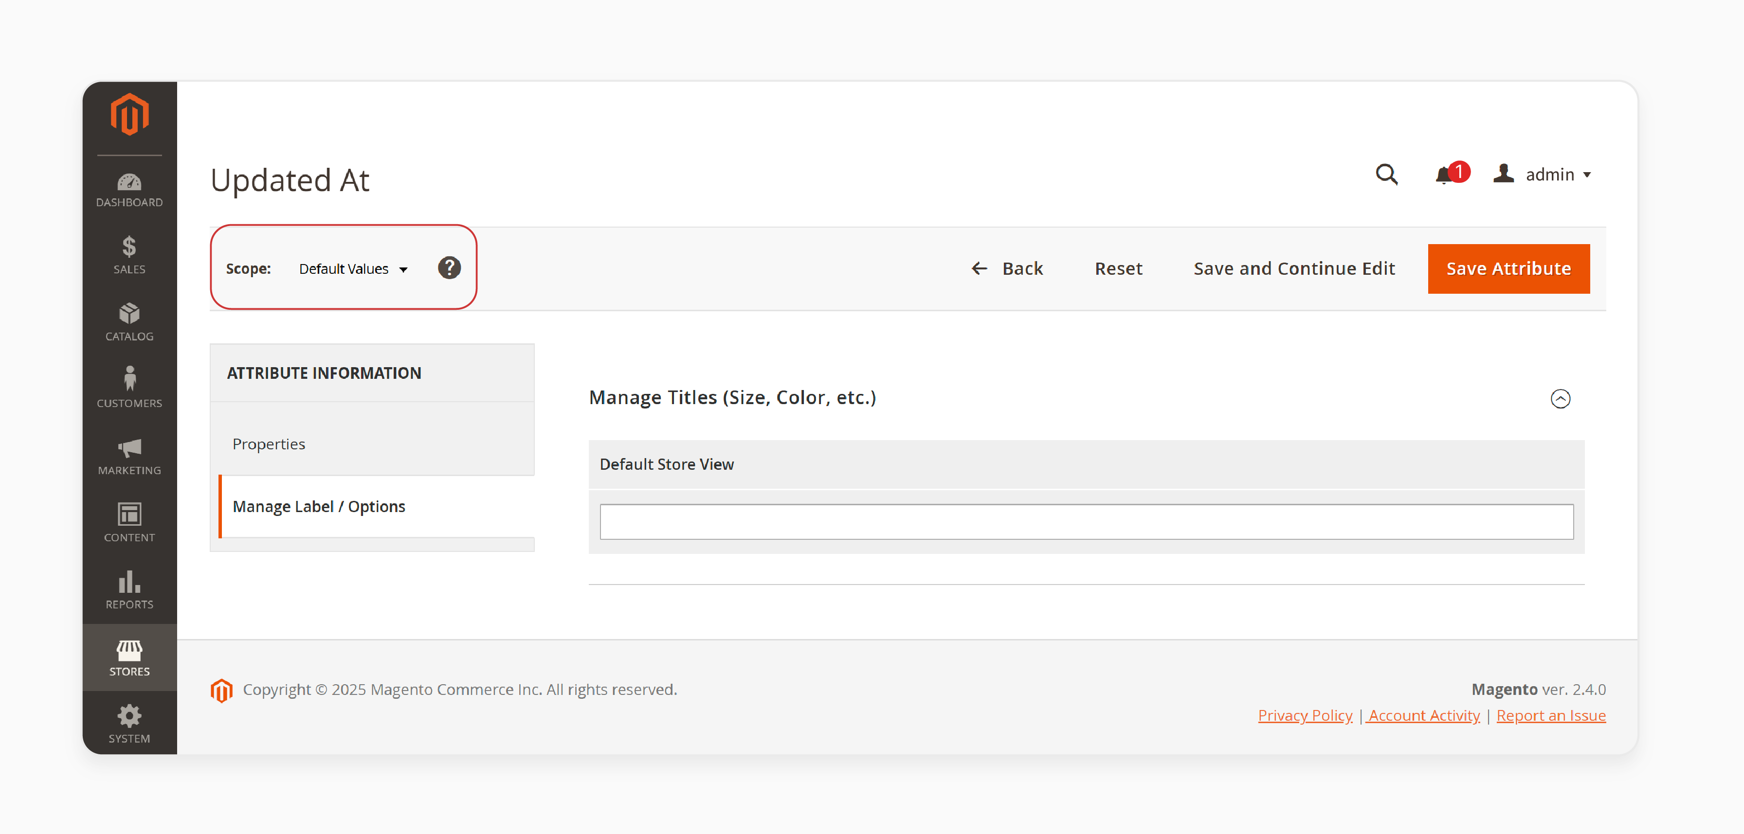Go Back to attribute list
The width and height of the screenshot is (1744, 834).
click(x=1007, y=268)
